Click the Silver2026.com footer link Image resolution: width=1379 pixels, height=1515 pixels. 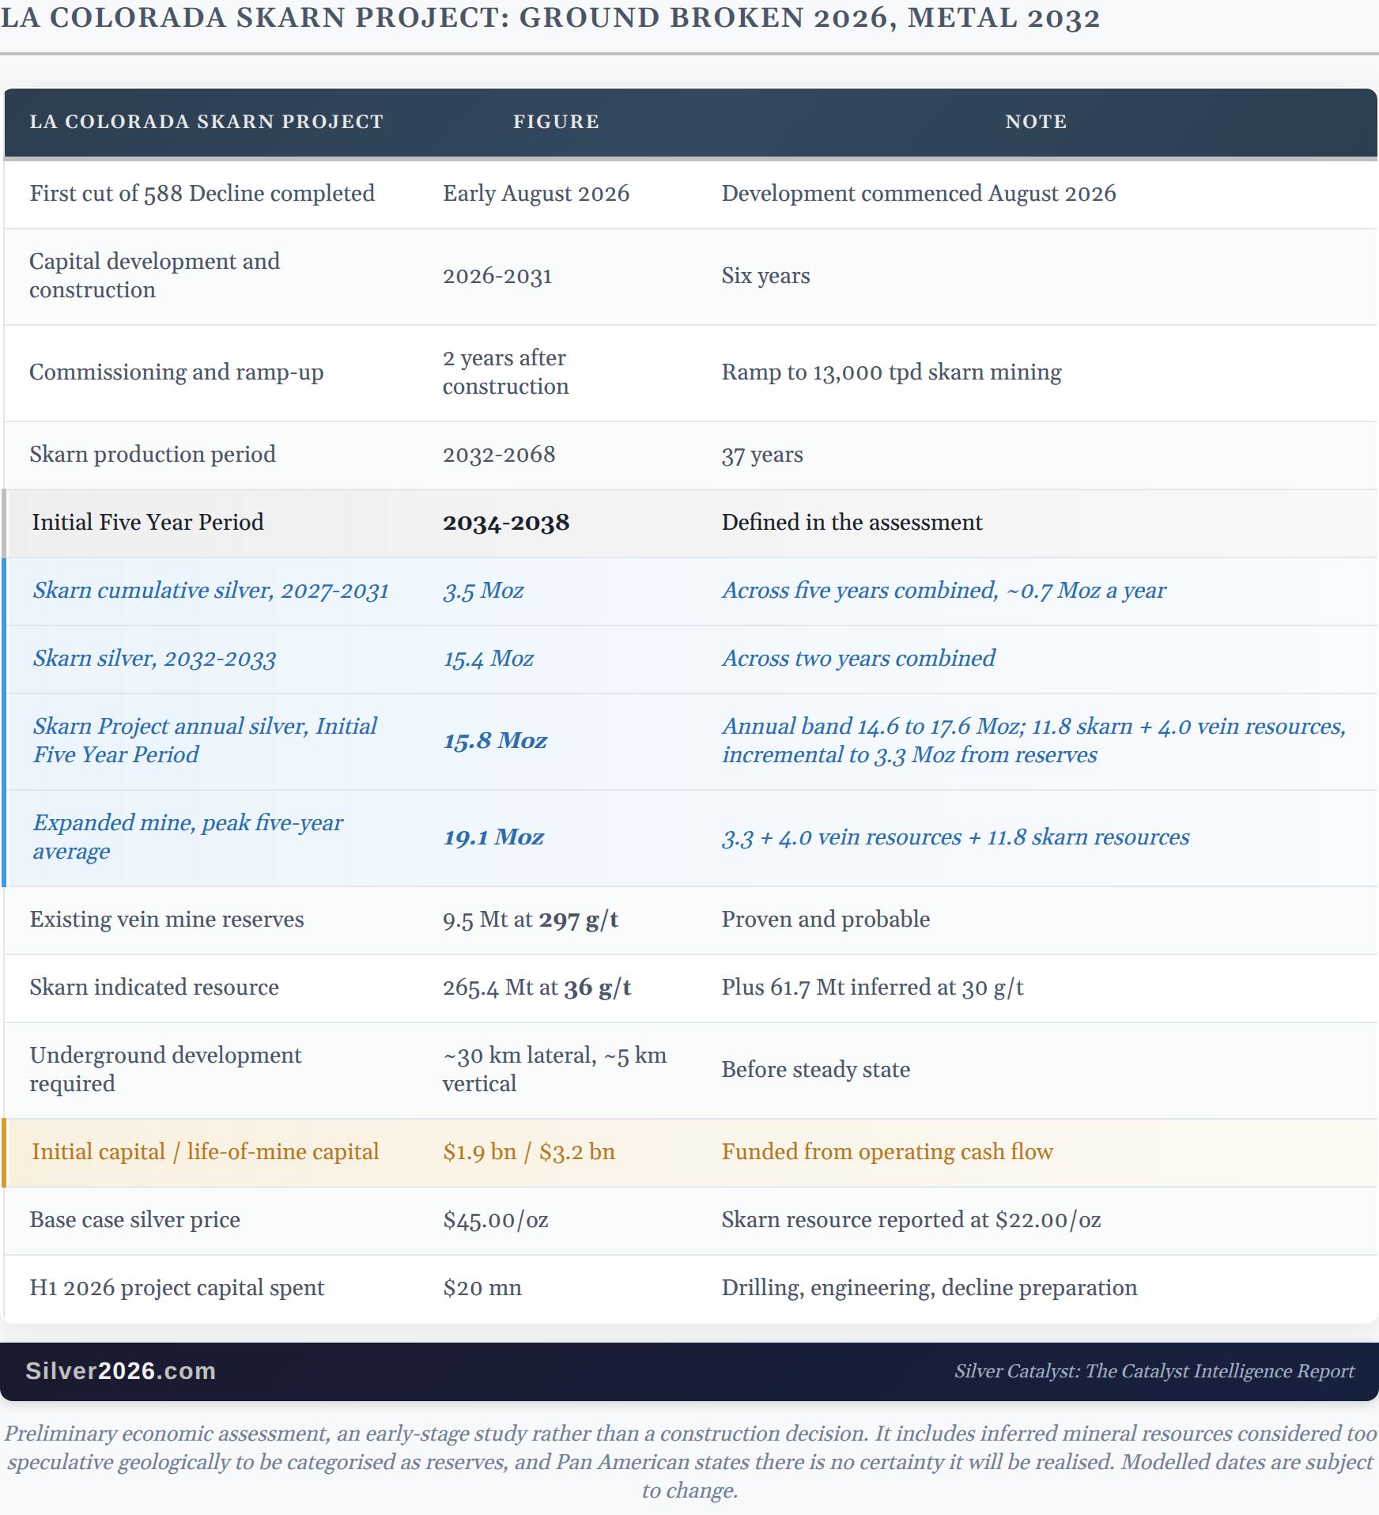coord(120,1370)
